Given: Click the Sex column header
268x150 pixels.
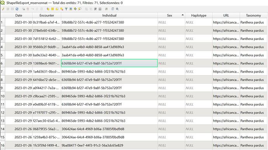Looking at the screenshot, I should tap(171, 16).
